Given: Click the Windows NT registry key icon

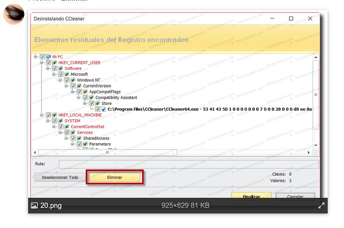Looking at the screenshot, I should pos(73,80).
